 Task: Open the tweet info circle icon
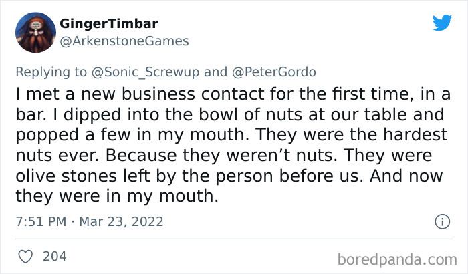441,221
